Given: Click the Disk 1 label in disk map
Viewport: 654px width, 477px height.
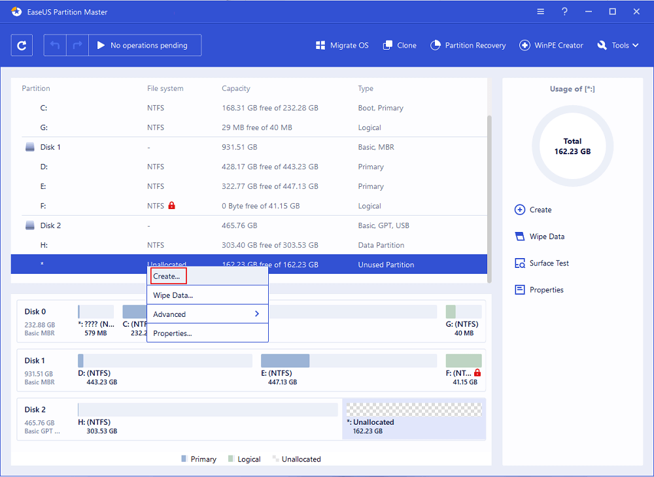Looking at the screenshot, I should coord(35,361).
